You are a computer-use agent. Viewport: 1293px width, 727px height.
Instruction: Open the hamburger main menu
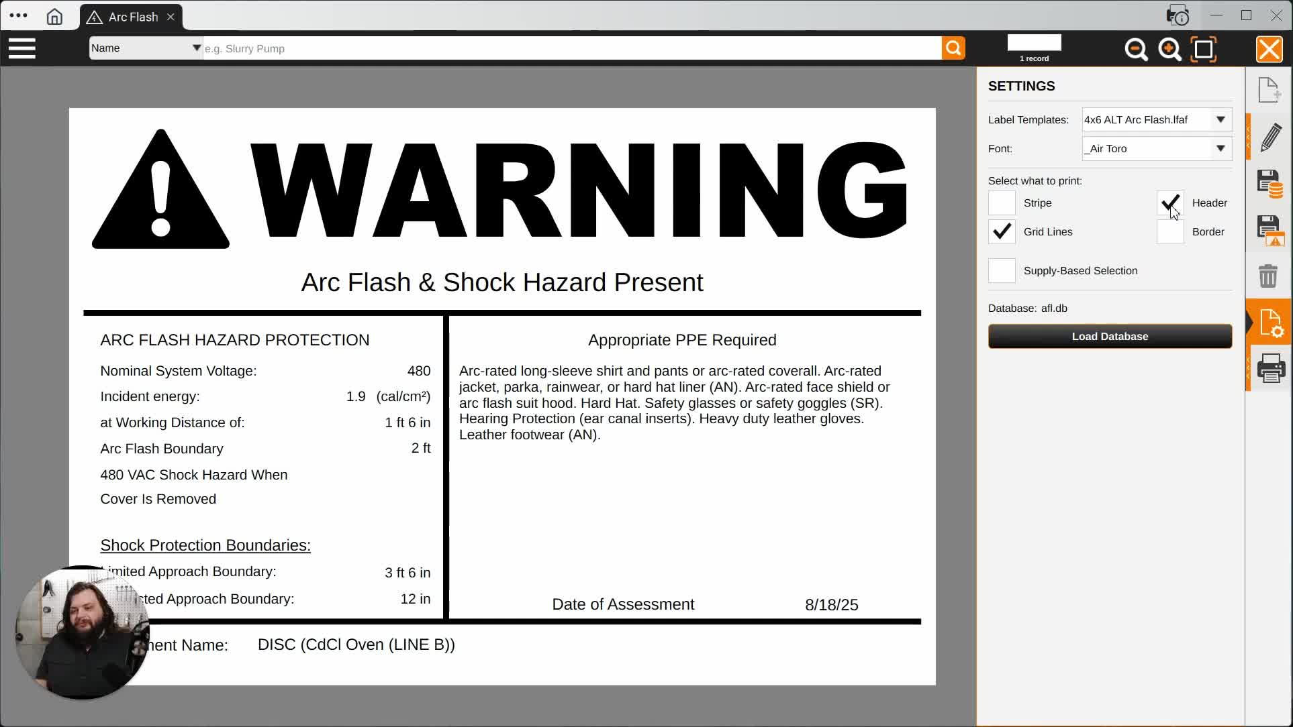pos(22,48)
